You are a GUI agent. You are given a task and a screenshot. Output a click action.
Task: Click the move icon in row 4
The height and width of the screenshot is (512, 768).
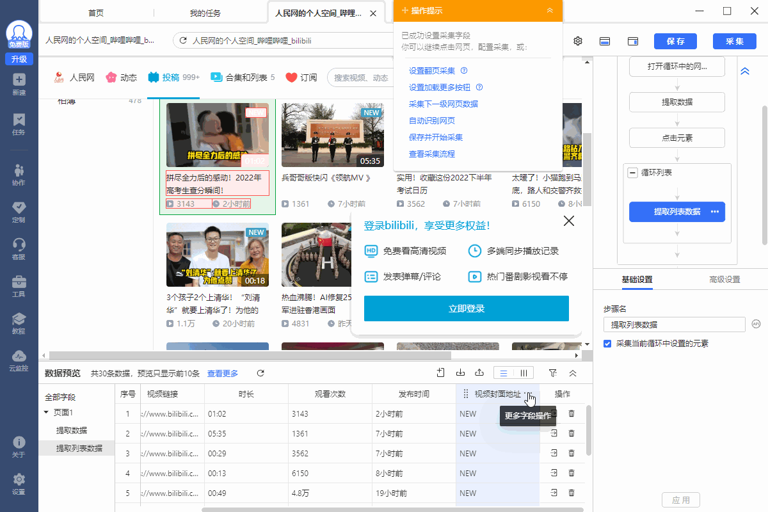(554, 473)
